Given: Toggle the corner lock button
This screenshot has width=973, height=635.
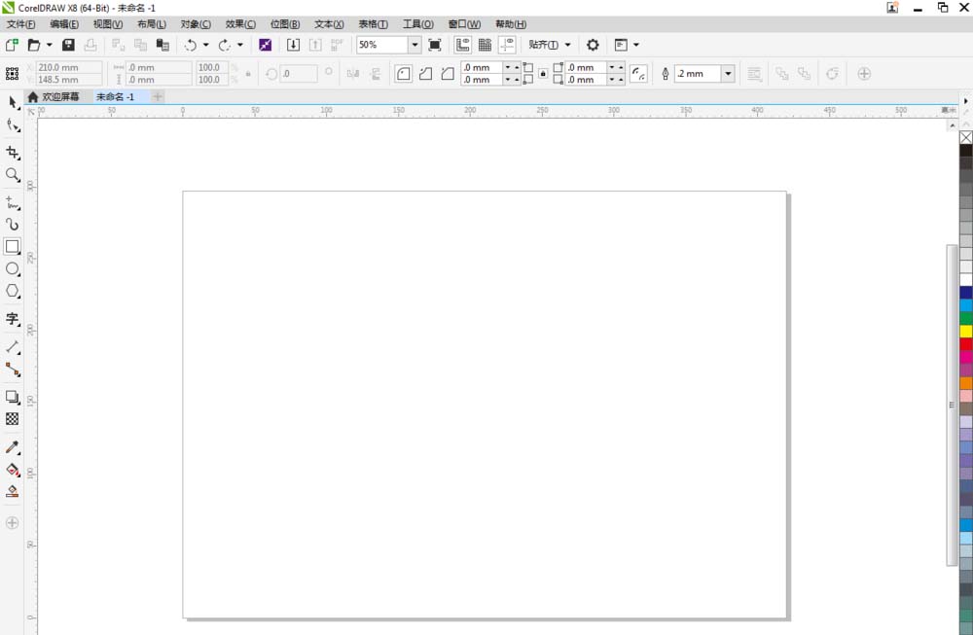Looking at the screenshot, I should click(542, 74).
